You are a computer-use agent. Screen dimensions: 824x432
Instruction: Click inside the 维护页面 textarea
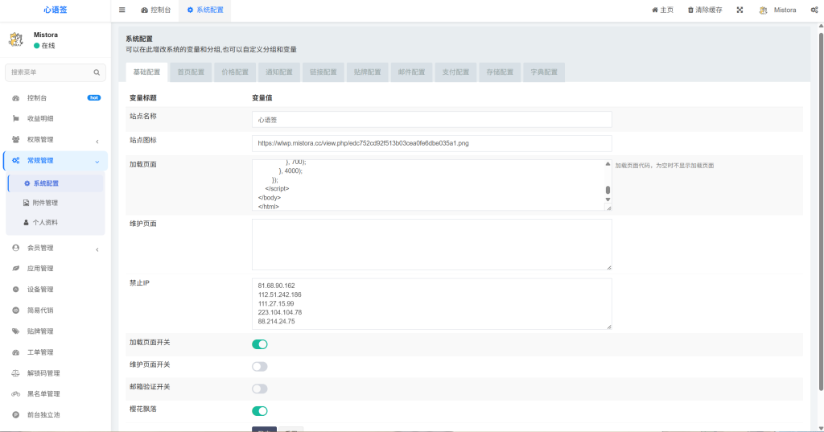pyautogui.click(x=432, y=245)
